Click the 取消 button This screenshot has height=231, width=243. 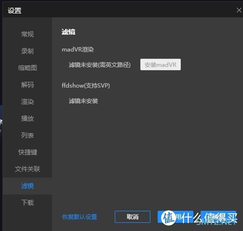tap(133, 217)
